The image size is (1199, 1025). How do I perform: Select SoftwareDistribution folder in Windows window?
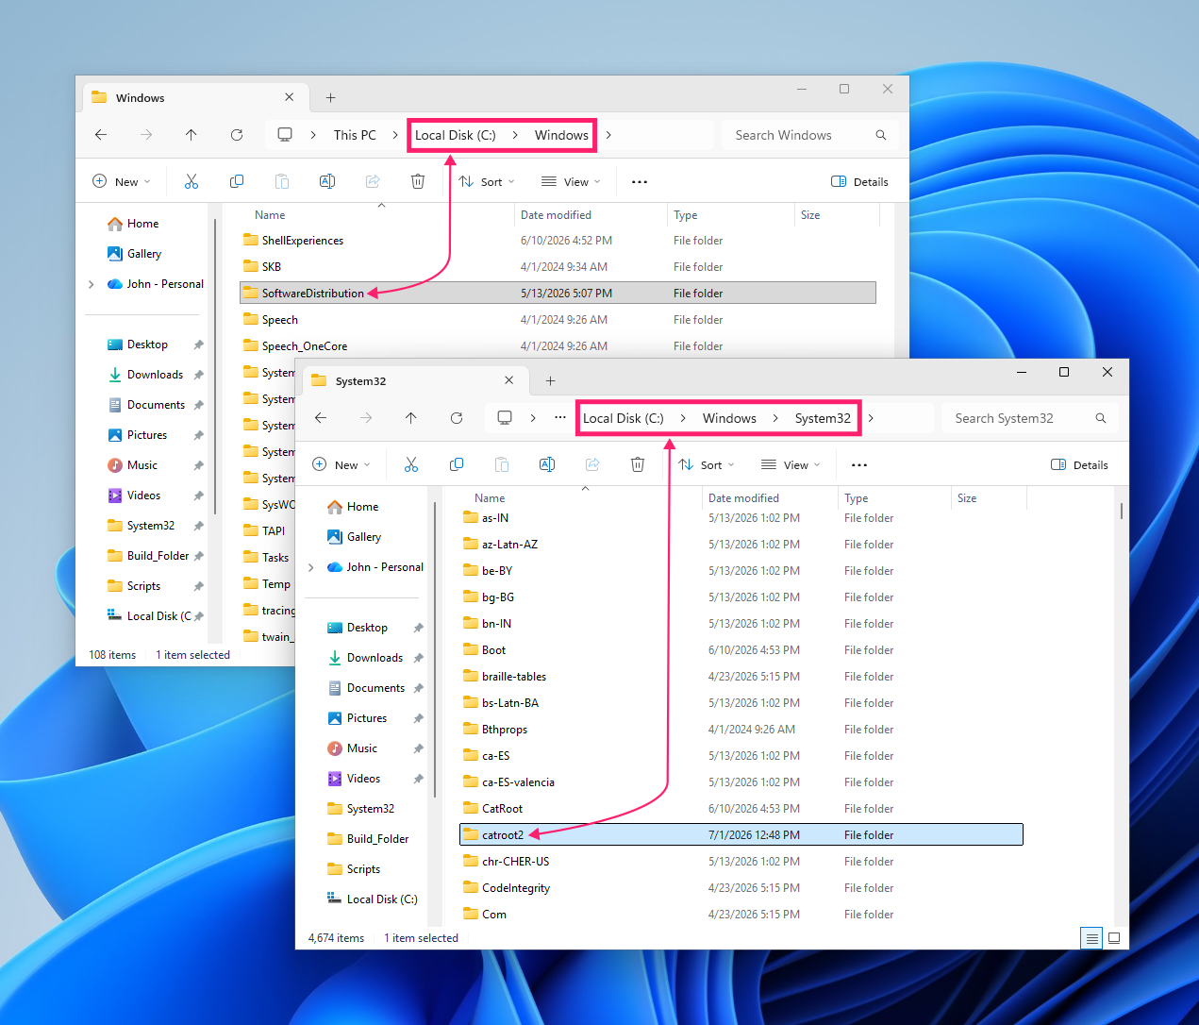click(x=558, y=293)
